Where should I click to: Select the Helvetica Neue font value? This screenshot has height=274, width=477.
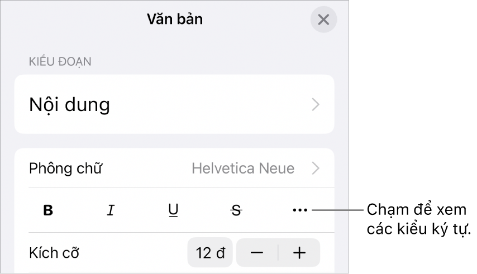(243, 168)
